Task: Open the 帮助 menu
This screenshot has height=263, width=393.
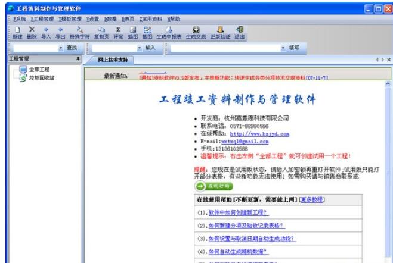Action: pos(174,19)
